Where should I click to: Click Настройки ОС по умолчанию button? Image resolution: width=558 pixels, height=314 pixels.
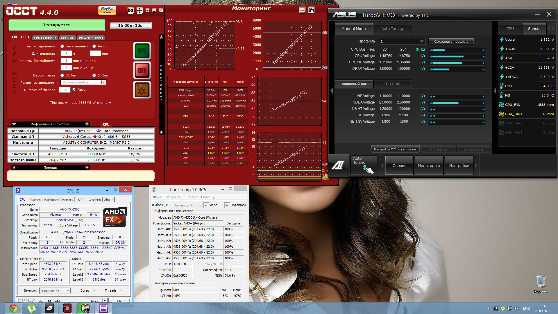(395, 149)
